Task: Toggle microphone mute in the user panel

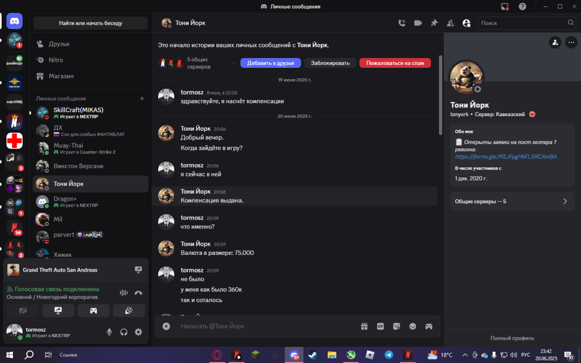Action: pos(109,332)
